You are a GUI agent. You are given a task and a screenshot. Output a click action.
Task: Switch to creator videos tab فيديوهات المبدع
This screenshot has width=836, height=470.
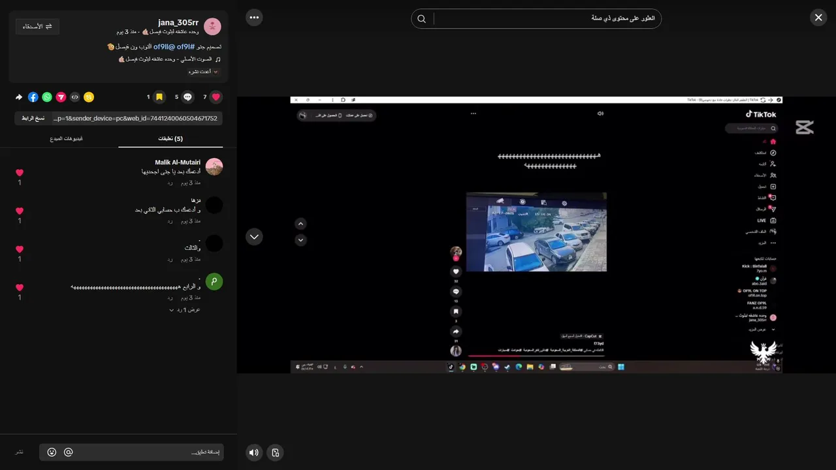[x=67, y=138]
